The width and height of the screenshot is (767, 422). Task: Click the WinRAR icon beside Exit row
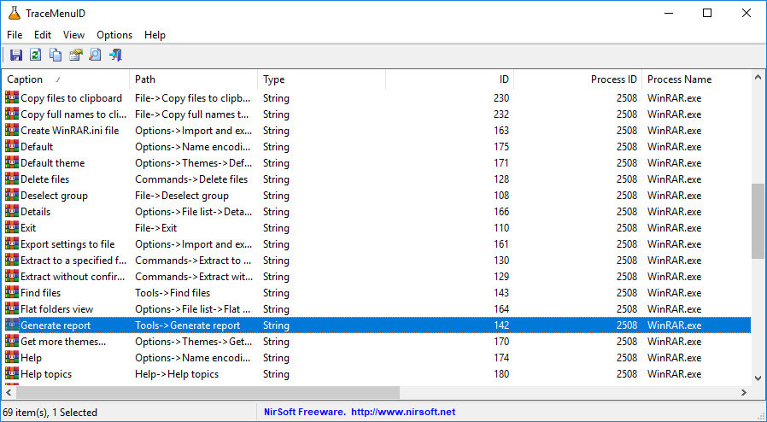coord(12,228)
